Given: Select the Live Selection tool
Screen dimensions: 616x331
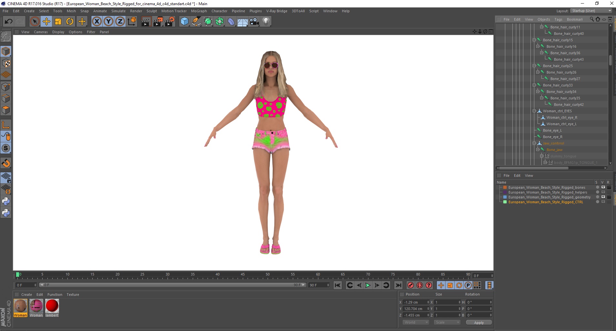Looking at the screenshot, I should (x=35, y=22).
